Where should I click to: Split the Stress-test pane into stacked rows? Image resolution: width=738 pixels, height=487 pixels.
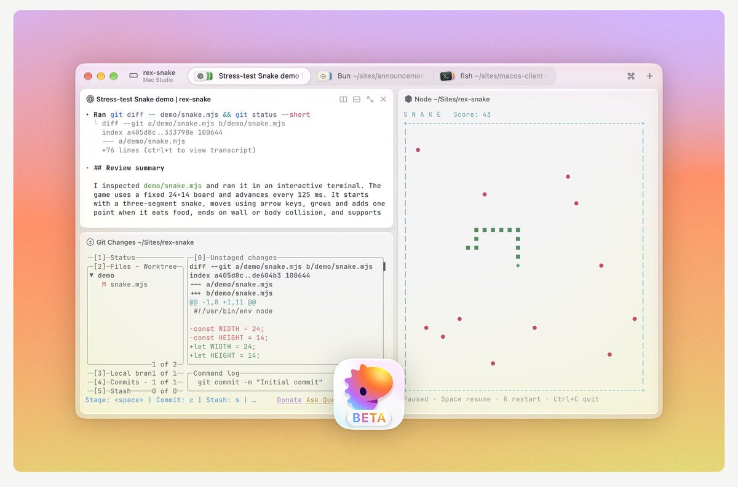[x=357, y=99]
